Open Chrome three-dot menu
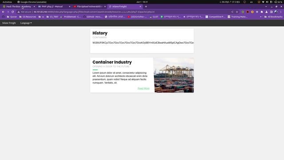Screen dimensions: 284x160 click(x=281, y=12)
